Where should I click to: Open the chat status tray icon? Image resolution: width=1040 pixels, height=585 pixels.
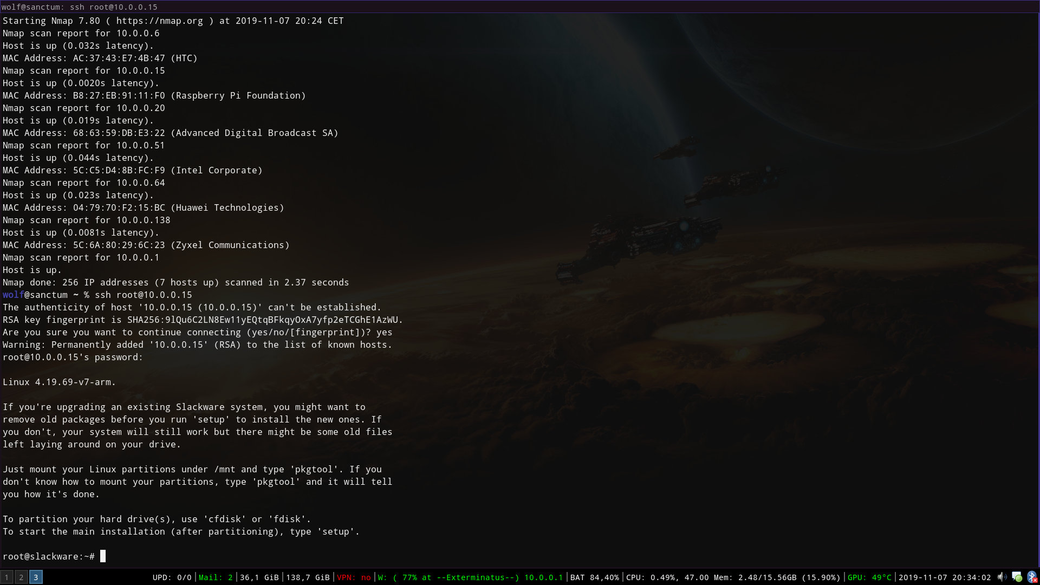(1017, 577)
